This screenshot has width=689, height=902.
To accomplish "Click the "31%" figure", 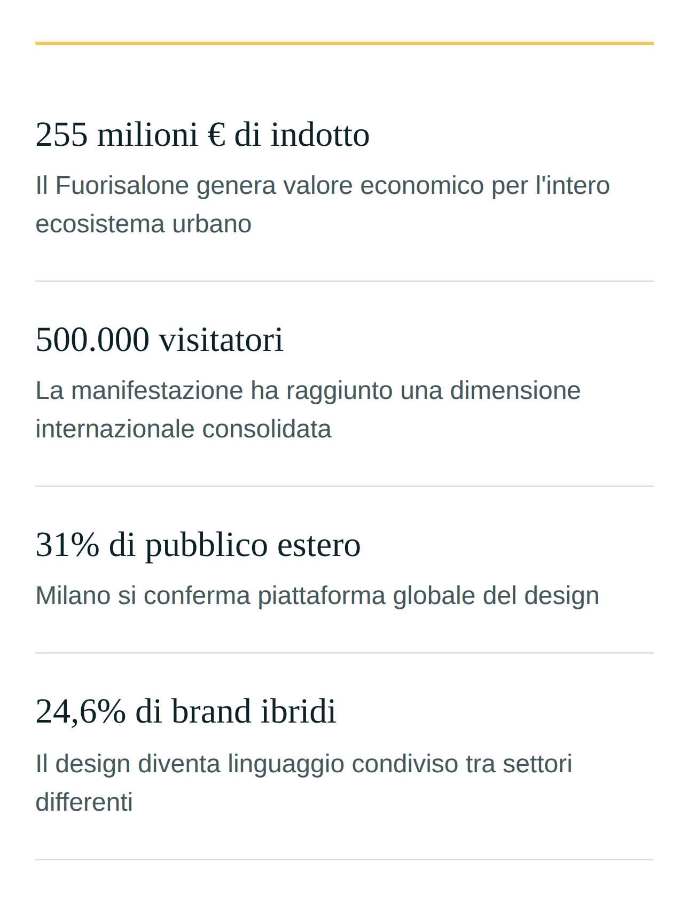I will pyautogui.click(x=67, y=545).
